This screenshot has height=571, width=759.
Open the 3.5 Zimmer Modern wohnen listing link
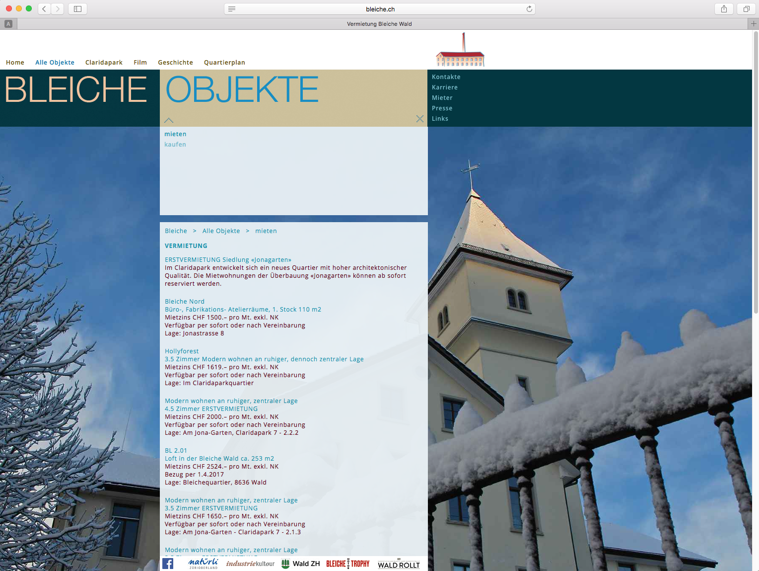(264, 359)
